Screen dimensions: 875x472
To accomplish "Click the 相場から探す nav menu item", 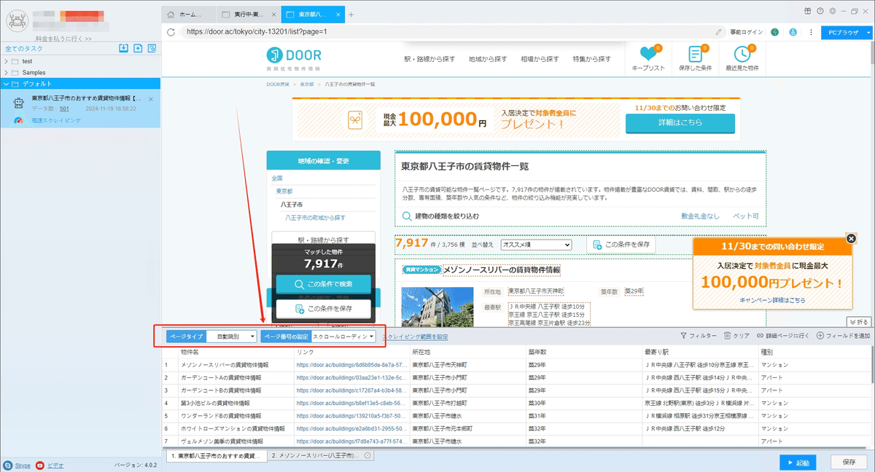I will pyautogui.click(x=540, y=59).
